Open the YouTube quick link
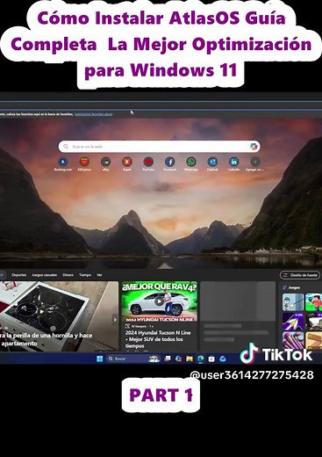 148,162
